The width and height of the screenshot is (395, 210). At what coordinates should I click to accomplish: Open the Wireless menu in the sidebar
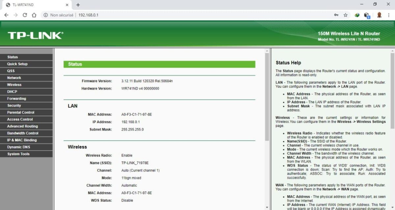coord(14,85)
